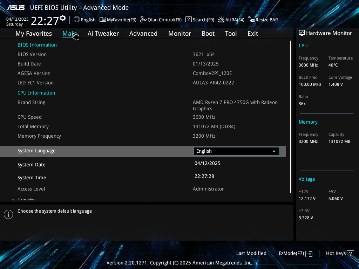Click the +12V reading 12.172 V
359x269 pixels.
[307, 199]
